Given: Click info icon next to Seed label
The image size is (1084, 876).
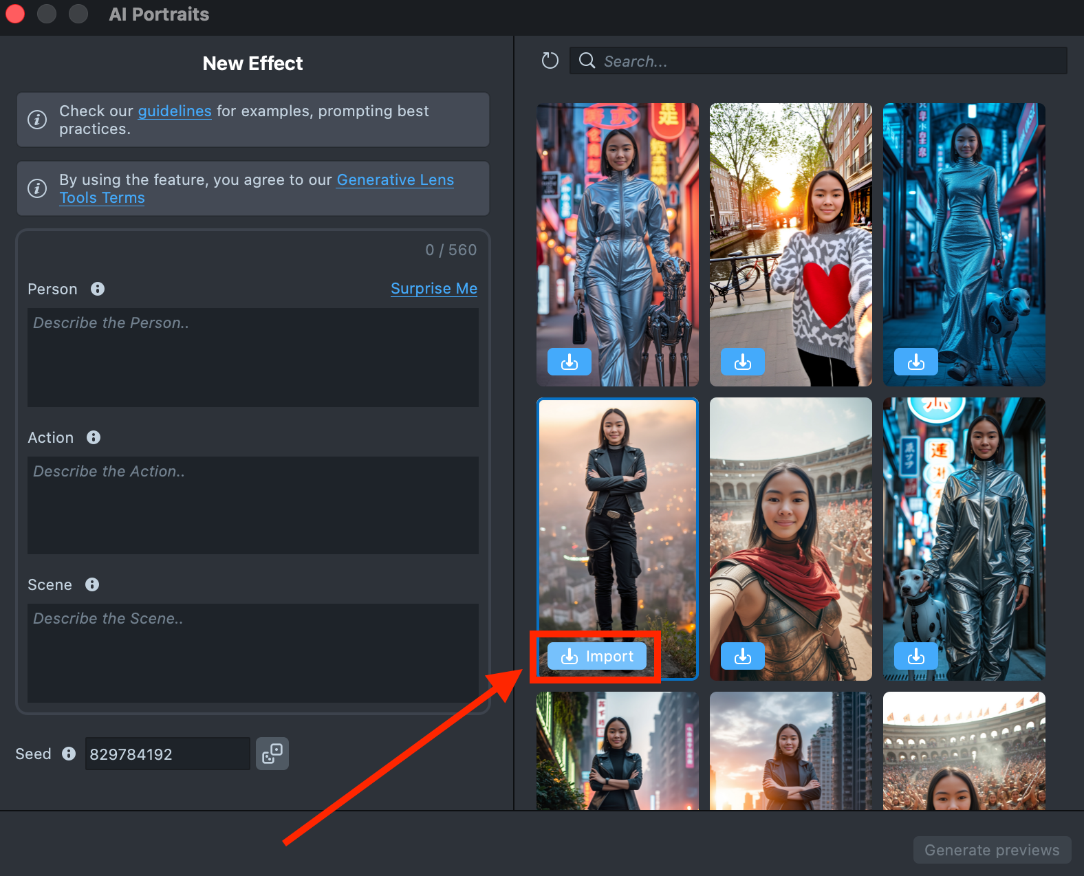Looking at the screenshot, I should click(69, 754).
